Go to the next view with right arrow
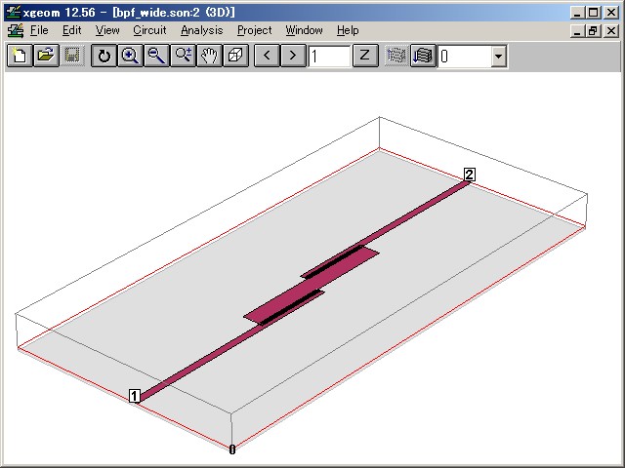625x468 pixels. (293, 56)
